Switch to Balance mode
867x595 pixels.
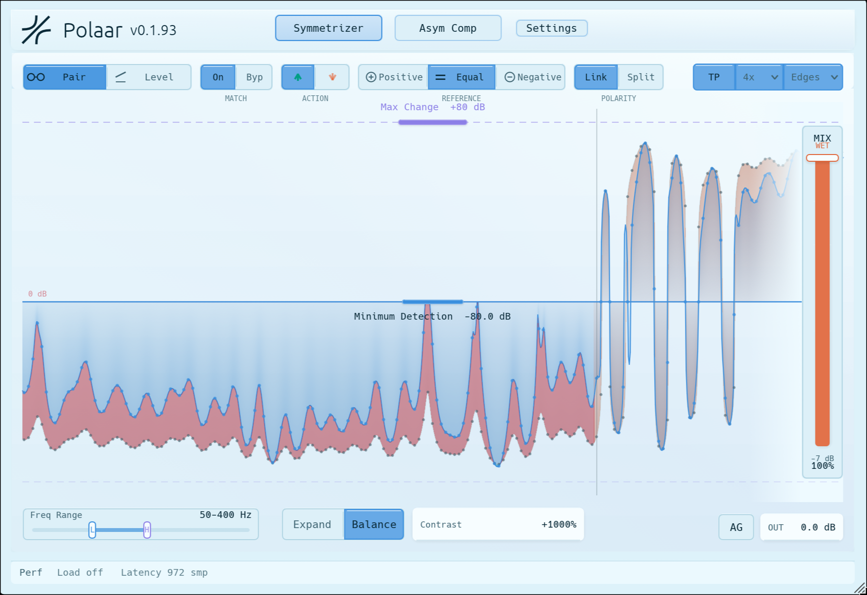click(x=374, y=524)
